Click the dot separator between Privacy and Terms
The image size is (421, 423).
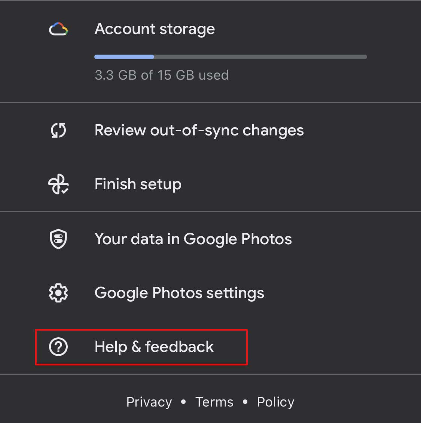(x=183, y=402)
